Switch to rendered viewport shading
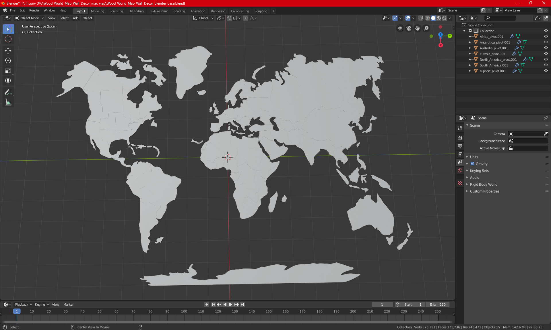The height and width of the screenshot is (330, 551). pos(444,18)
